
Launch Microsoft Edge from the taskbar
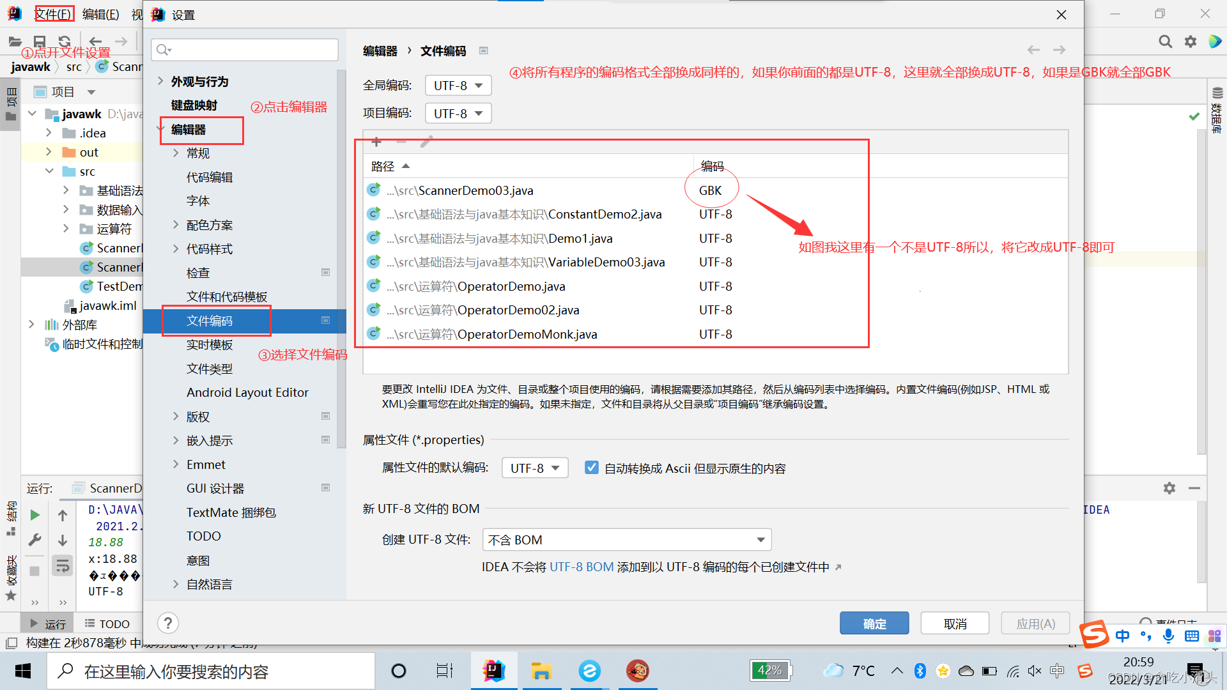click(589, 671)
